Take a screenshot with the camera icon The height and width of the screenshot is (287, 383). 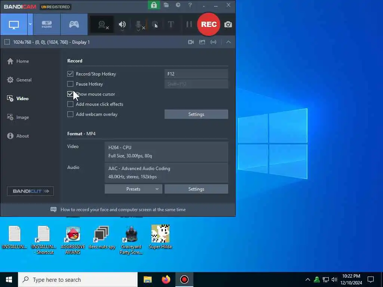(x=228, y=24)
